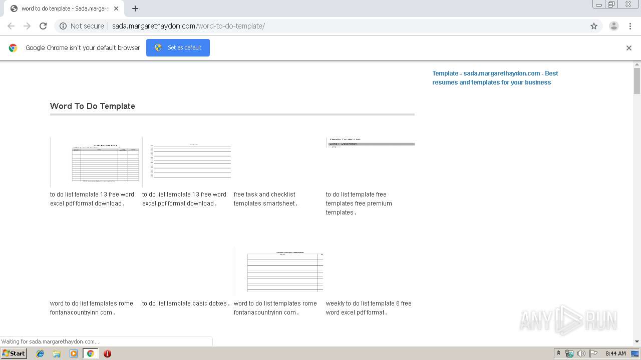
Task: Reload the current page
Action: pos(43,26)
